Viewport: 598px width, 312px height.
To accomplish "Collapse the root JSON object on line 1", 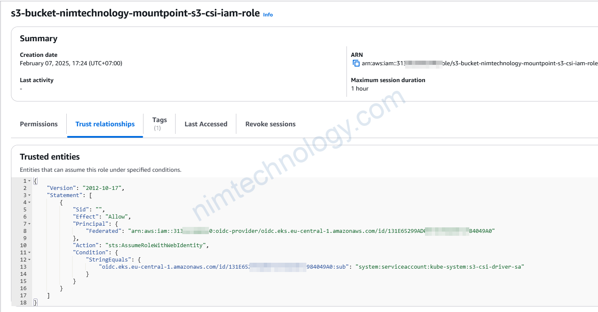I will pyautogui.click(x=30, y=181).
